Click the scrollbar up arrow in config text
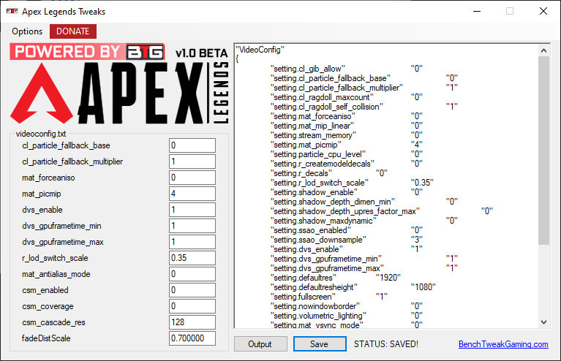 tap(544, 50)
